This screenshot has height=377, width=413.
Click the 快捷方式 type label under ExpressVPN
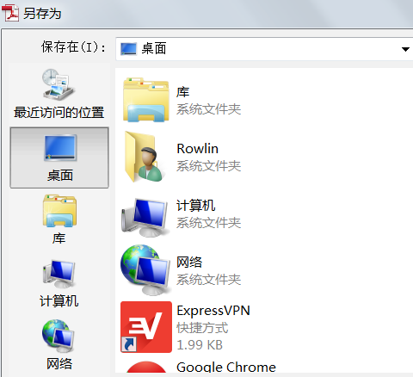point(202,328)
